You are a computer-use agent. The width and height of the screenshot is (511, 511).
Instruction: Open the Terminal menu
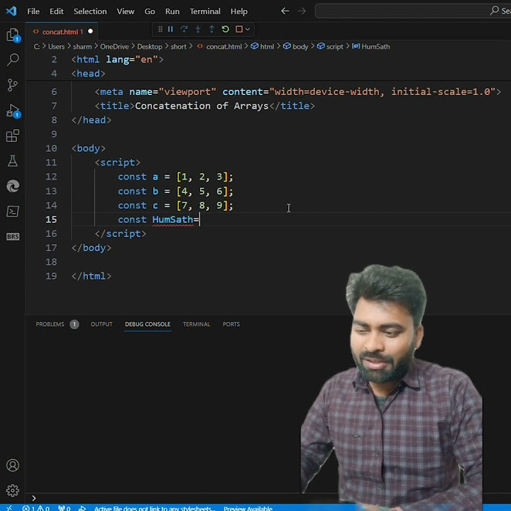pos(205,11)
